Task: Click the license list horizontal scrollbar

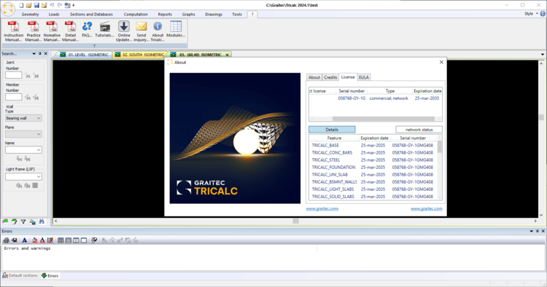Action: [x=376, y=119]
